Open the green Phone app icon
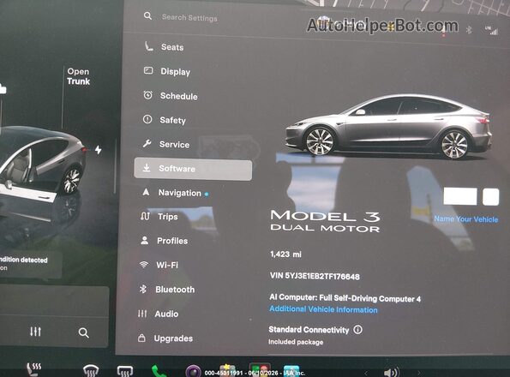510x377 pixels. (x=159, y=371)
